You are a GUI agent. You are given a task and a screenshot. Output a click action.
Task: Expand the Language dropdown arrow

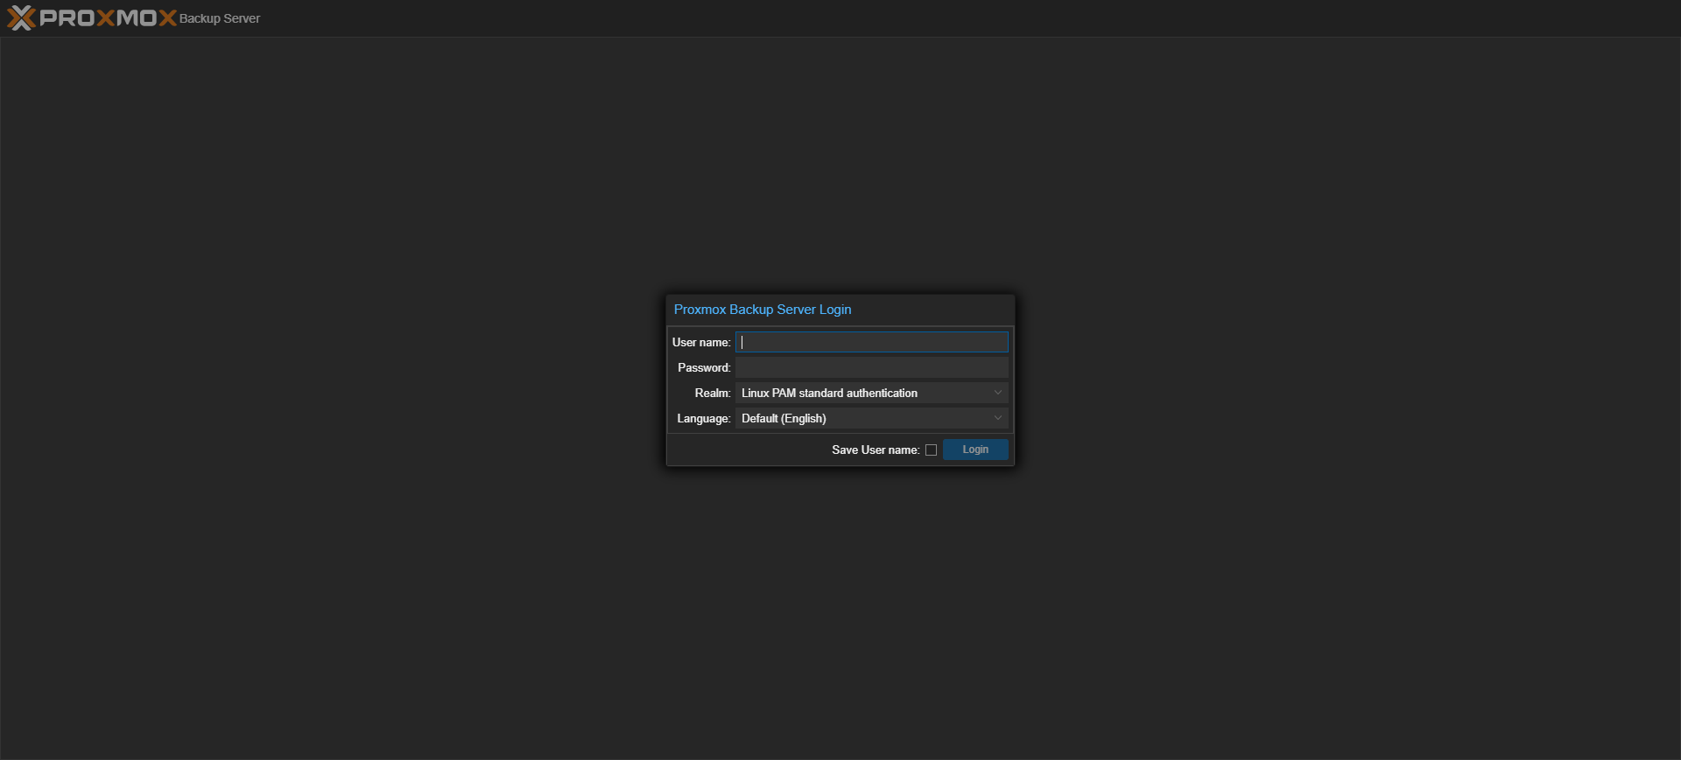point(997,418)
